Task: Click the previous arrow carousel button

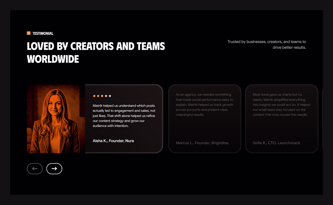Action: point(35,169)
